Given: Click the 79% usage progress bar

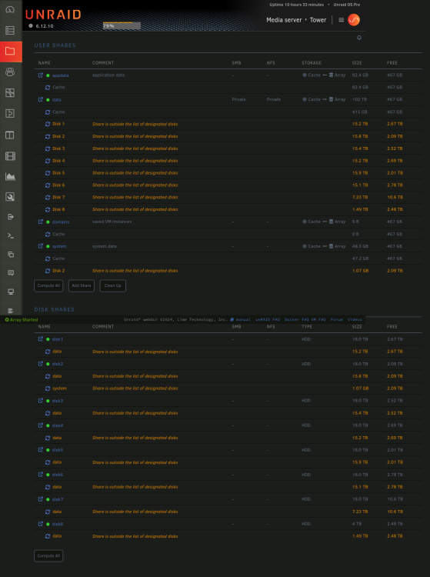Looking at the screenshot, I should click(x=122, y=25).
